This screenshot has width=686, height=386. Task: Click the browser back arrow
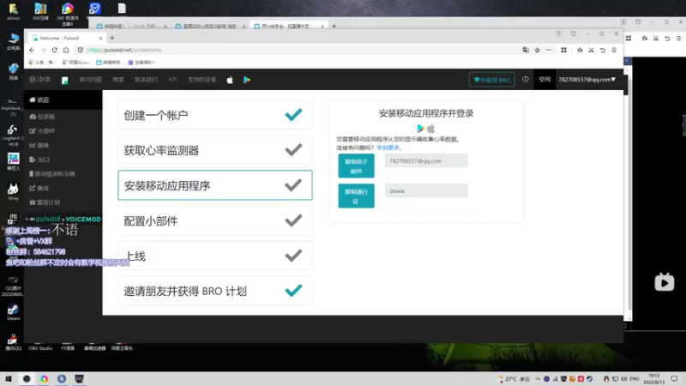tap(32, 50)
